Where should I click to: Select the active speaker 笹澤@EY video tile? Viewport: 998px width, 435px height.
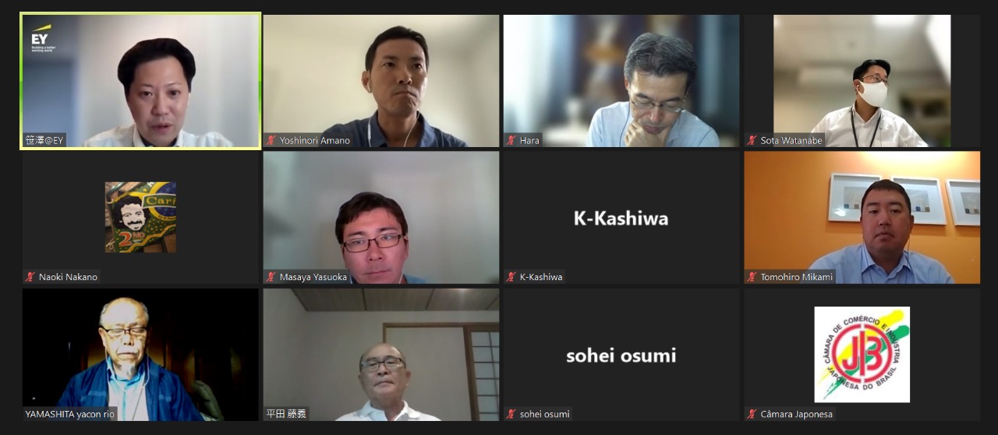(140, 81)
